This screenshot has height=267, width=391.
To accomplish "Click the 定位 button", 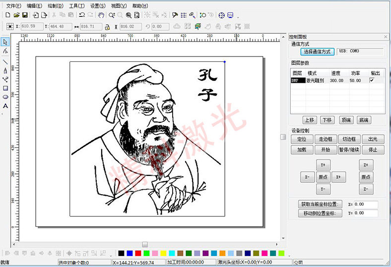I will [x=302, y=139].
